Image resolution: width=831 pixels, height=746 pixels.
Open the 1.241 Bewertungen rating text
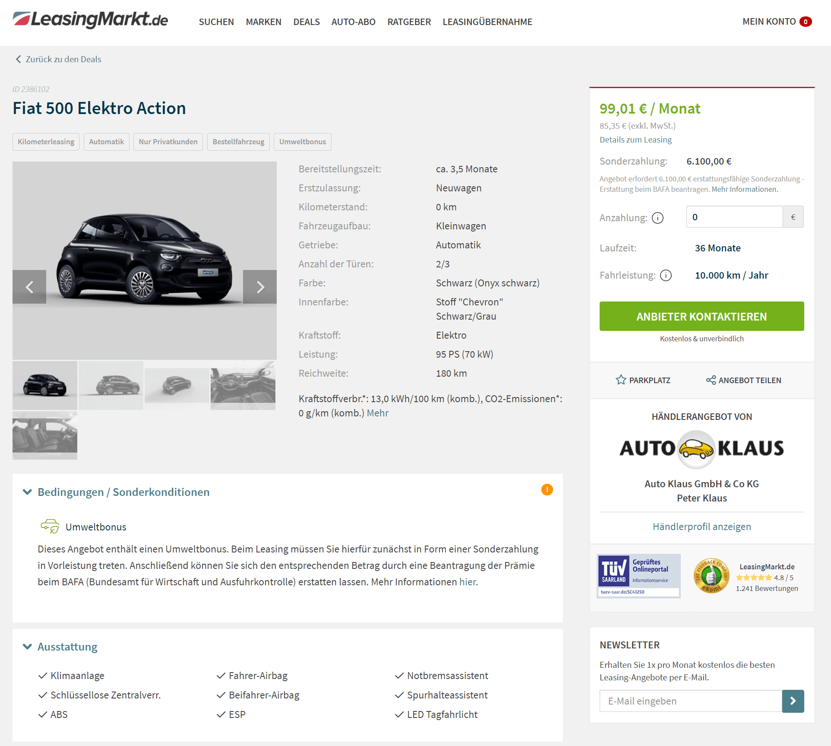(x=767, y=588)
